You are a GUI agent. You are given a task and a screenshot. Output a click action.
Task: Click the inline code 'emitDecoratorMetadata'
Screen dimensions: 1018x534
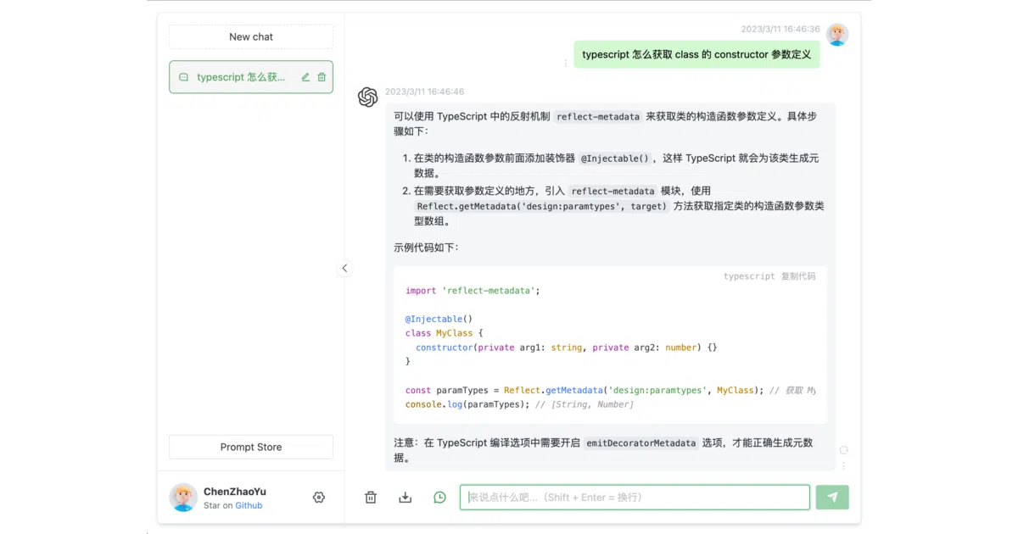click(641, 443)
